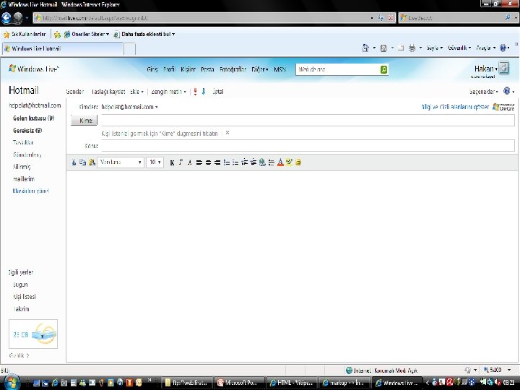Click the Paste icon in editor toolbar
520x390 pixels.
[92, 162]
